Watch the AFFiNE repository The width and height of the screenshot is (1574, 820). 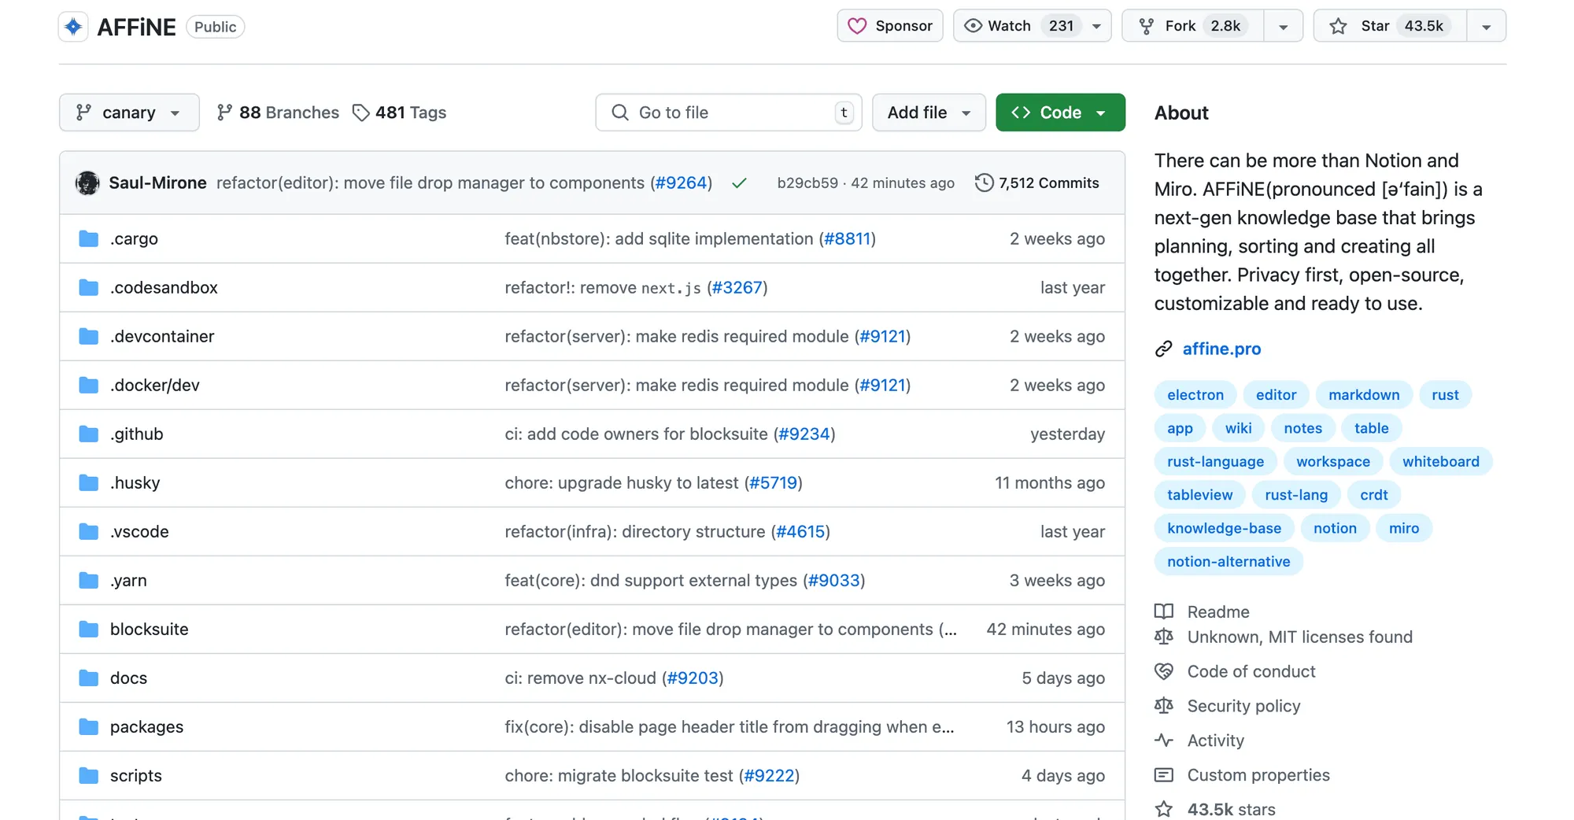click(1007, 25)
